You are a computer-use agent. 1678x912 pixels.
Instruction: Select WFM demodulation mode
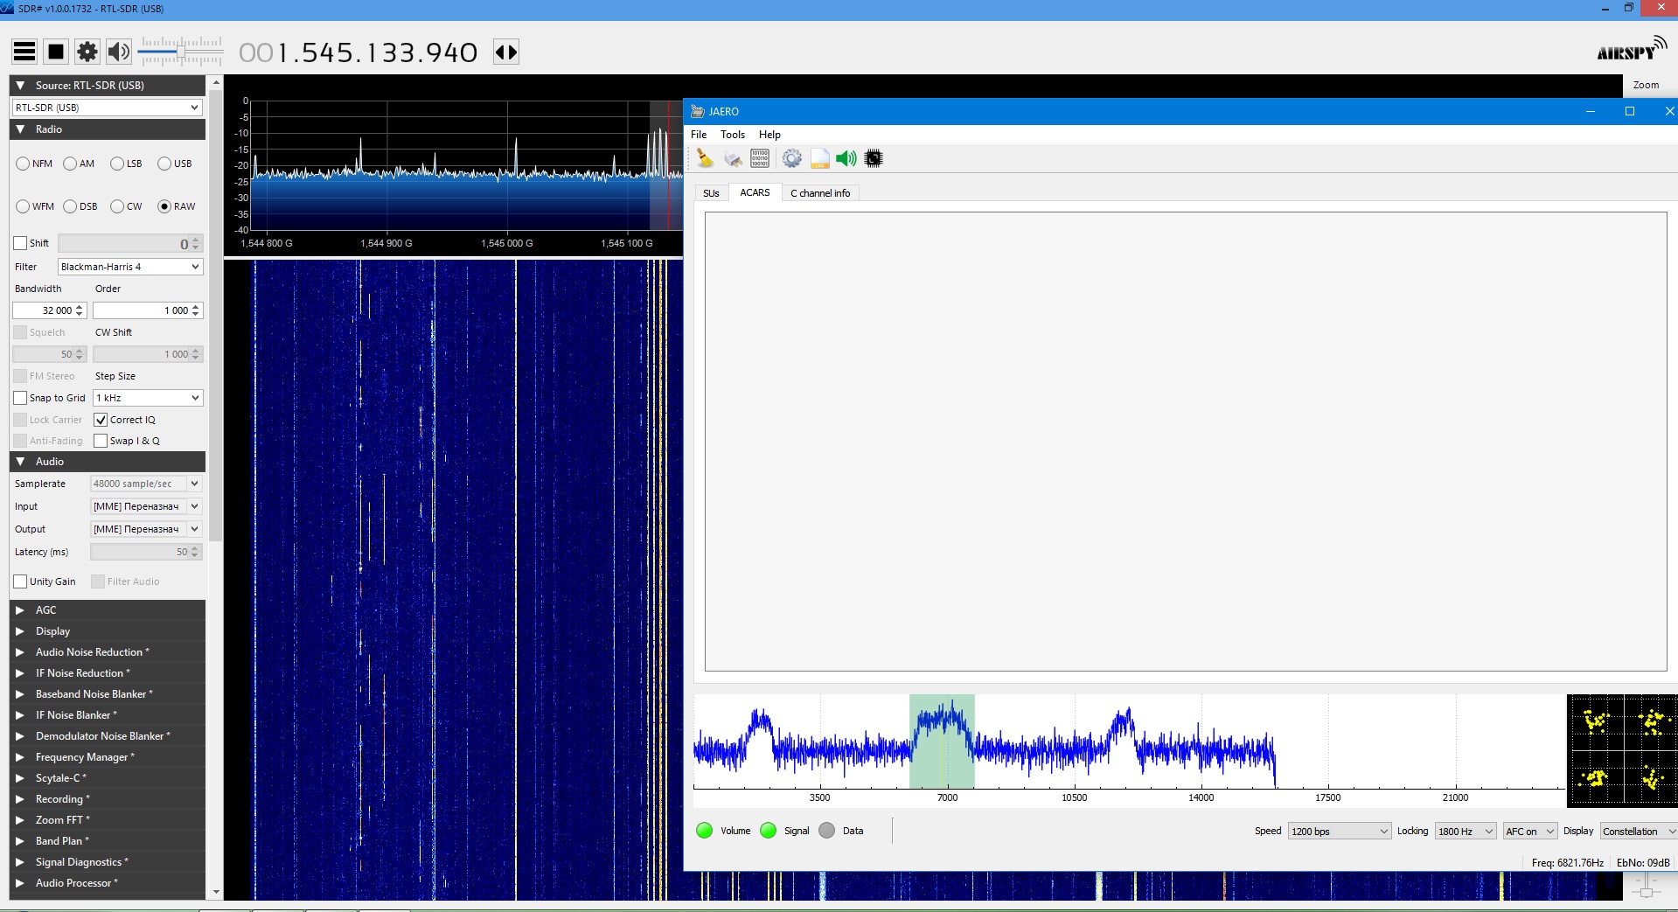23,206
